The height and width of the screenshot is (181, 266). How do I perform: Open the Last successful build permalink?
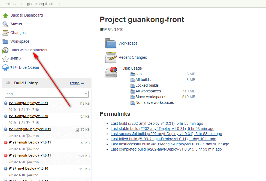pyautogui.click(x=166, y=134)
